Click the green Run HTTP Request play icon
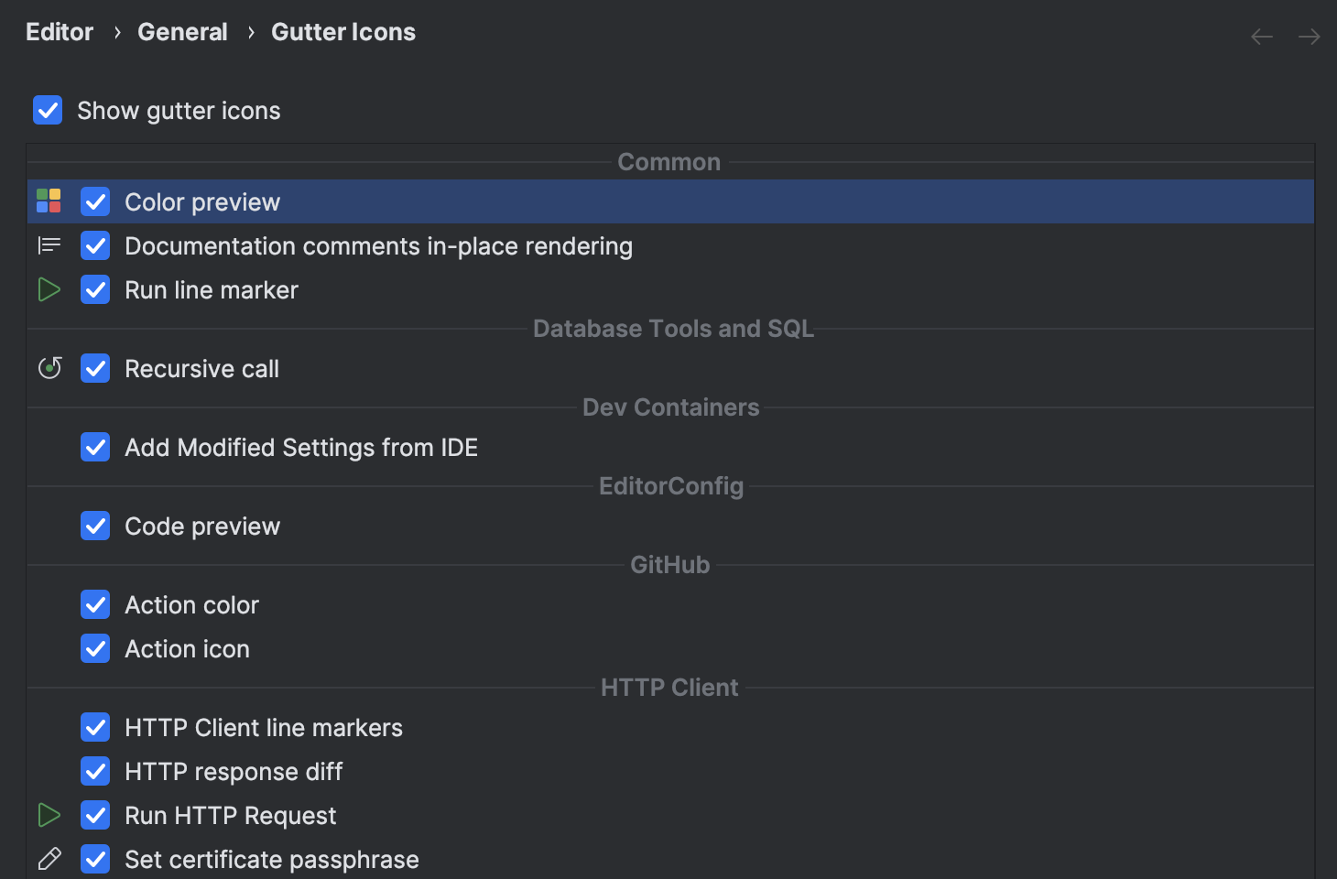This screenshot has width=1337, height=879. [x=49, y=815]
